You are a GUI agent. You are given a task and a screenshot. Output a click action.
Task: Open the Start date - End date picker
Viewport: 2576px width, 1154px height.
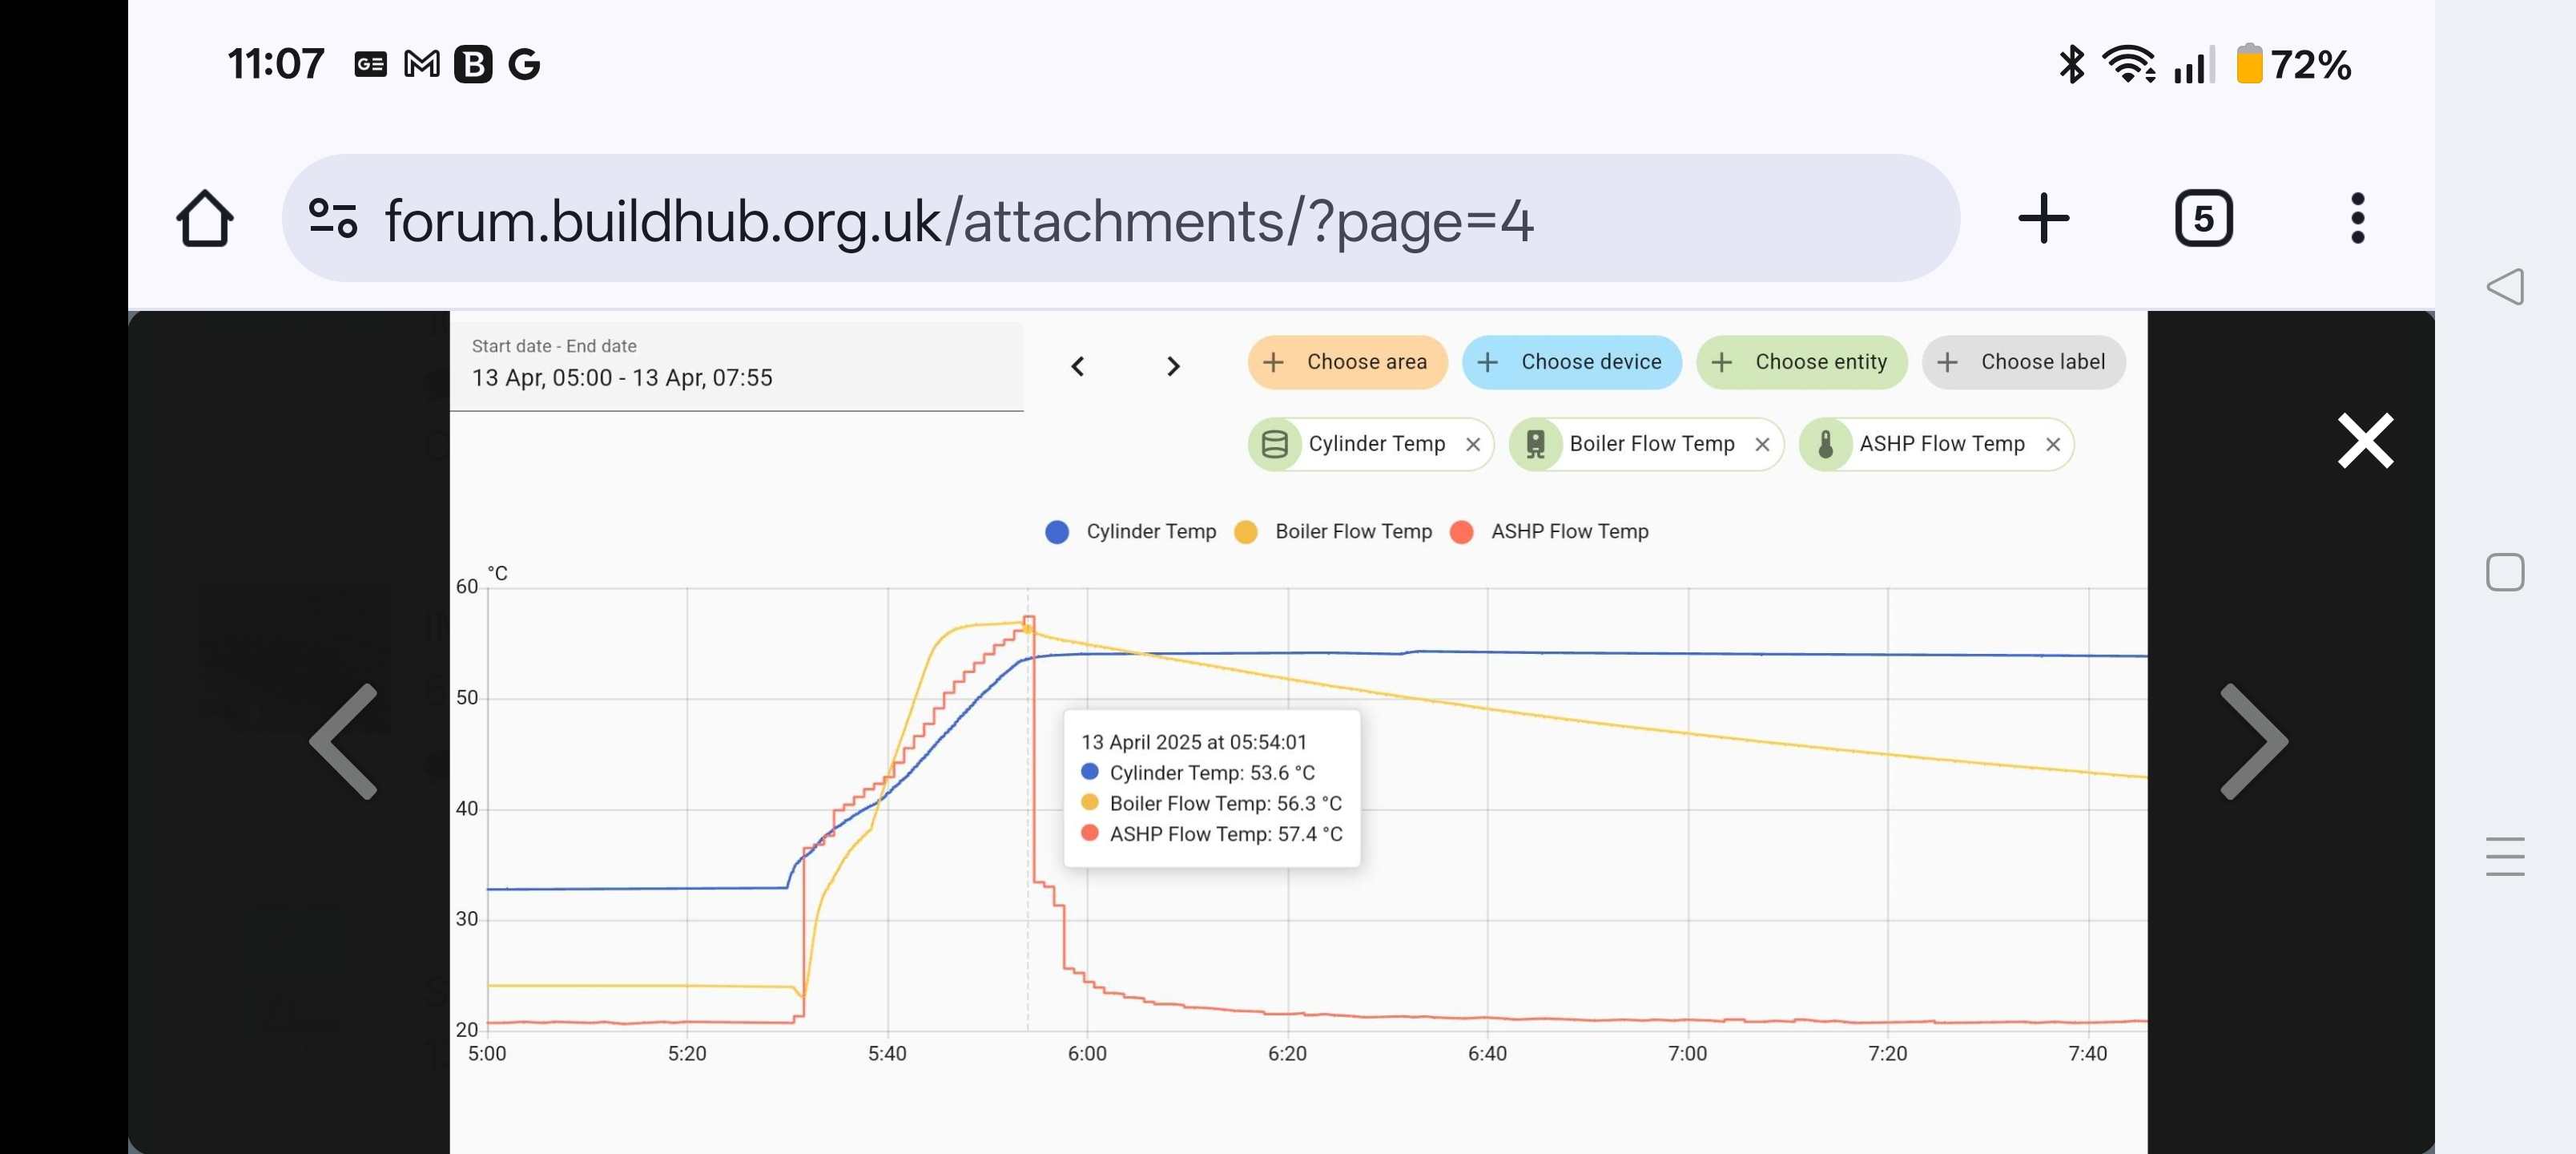coord(737,366)
